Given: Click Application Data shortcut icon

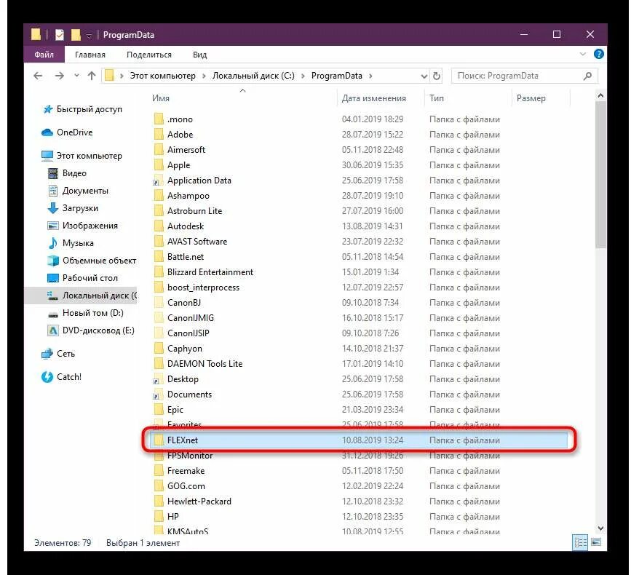Looking at the screenshot, I should [158, 181].
